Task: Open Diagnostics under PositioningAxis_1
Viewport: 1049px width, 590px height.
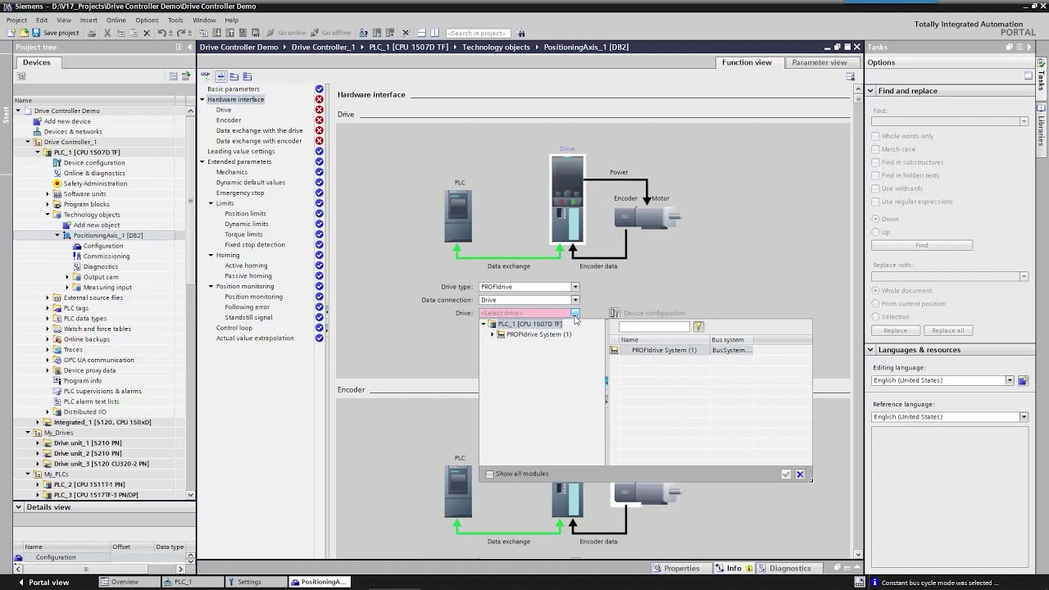Action: pos(101,266)
